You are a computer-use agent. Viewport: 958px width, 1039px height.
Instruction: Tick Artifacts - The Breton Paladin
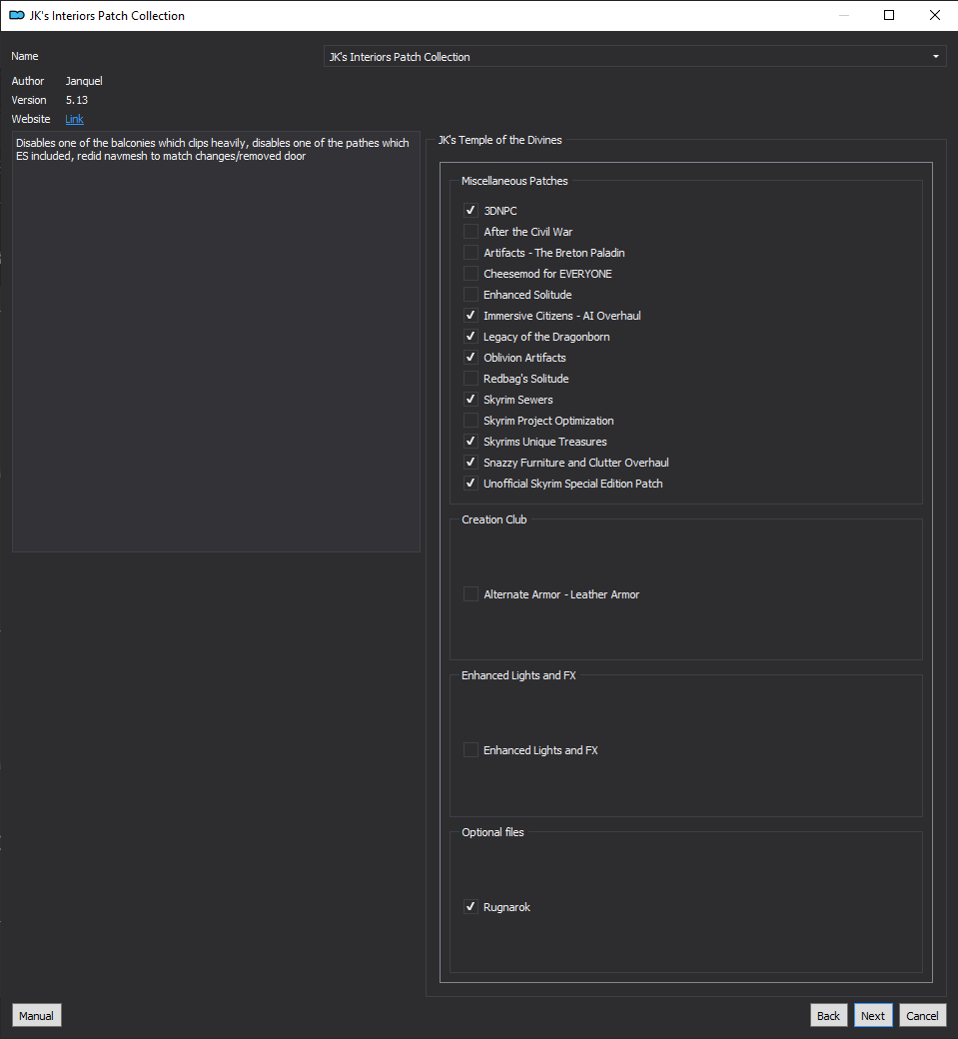point(471,253)
